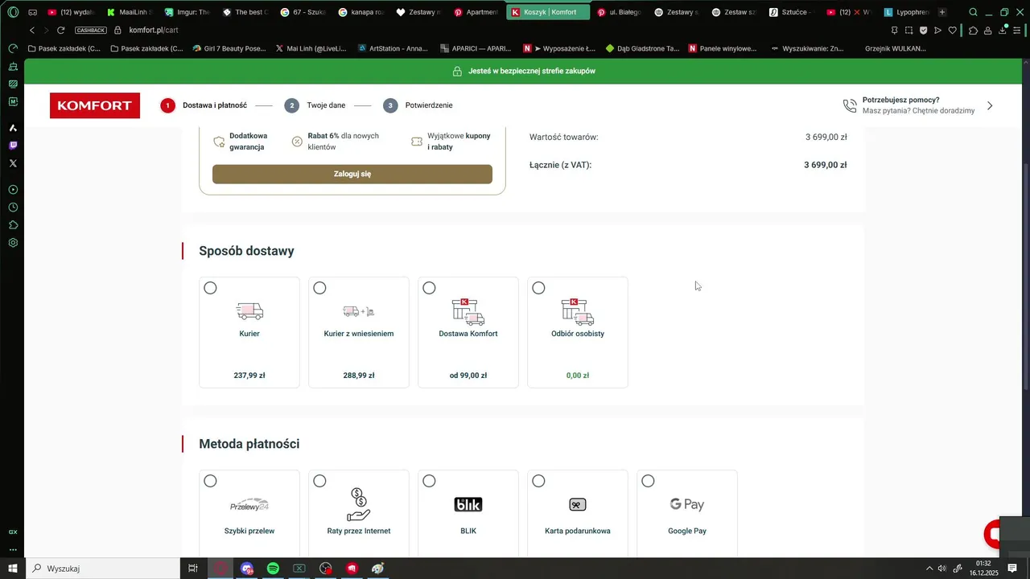Open X (Twitter) in the browser sidebar
The width and height of the screenshot is (1030, 579).
13,163
